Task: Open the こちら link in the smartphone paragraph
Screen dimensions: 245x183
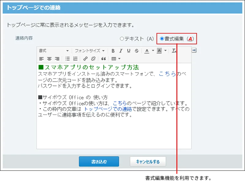Action: click(167, 74)
